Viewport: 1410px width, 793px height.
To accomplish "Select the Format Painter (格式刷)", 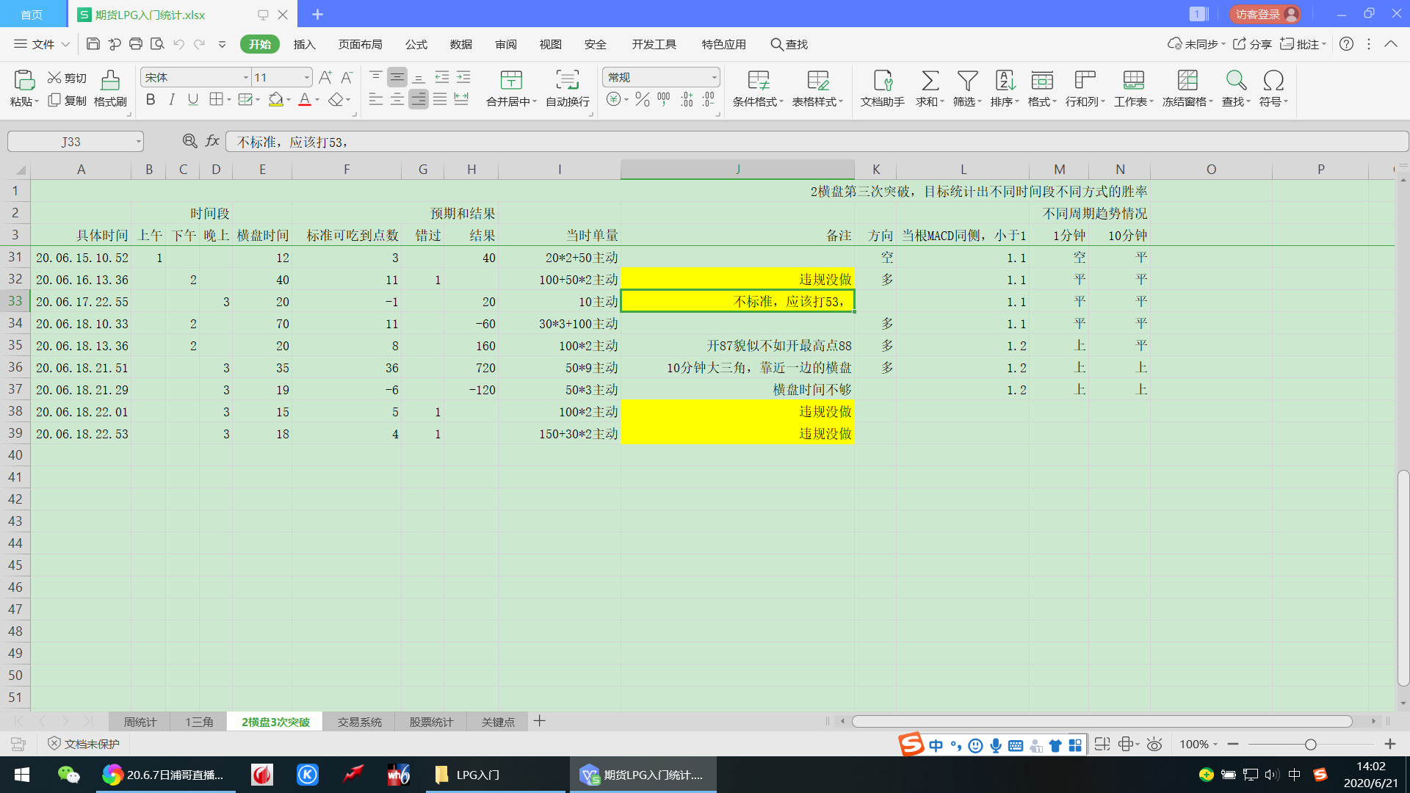I will [110, 88].
